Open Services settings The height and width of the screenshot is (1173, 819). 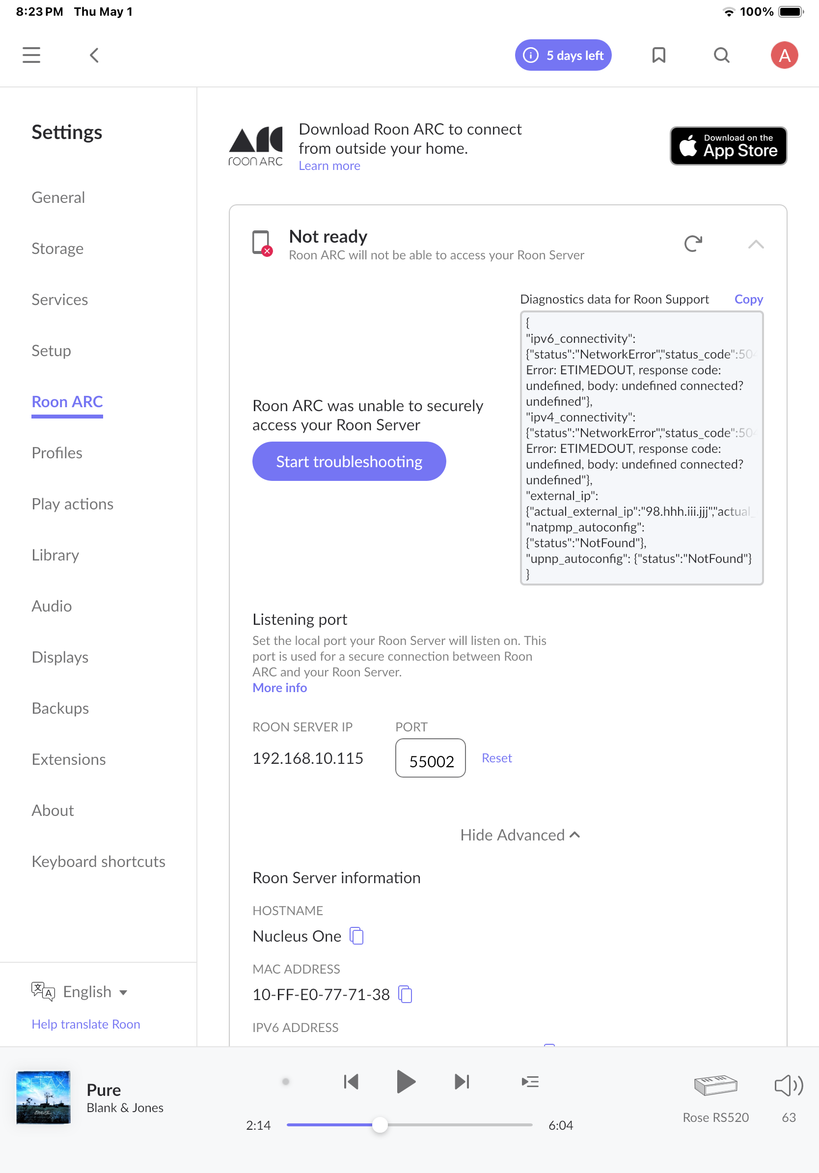click(x=60, y=299)
